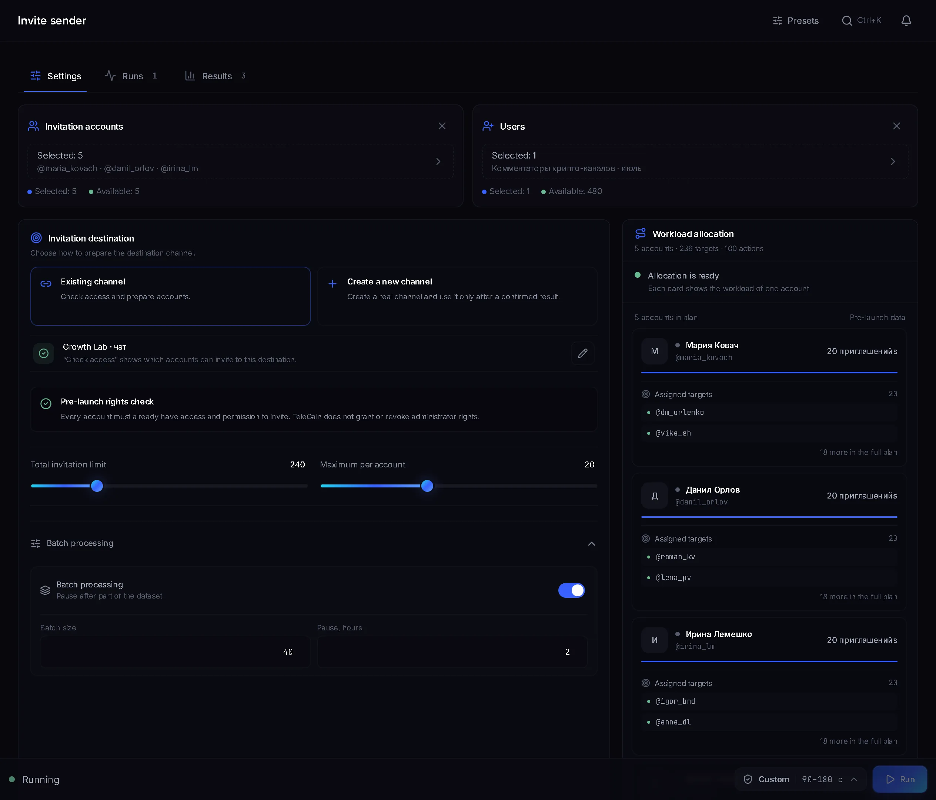Image resolution: width=936 pixels, height=800 pixels.
Task: Click target @roman_kv
Action: click(769, 557)
